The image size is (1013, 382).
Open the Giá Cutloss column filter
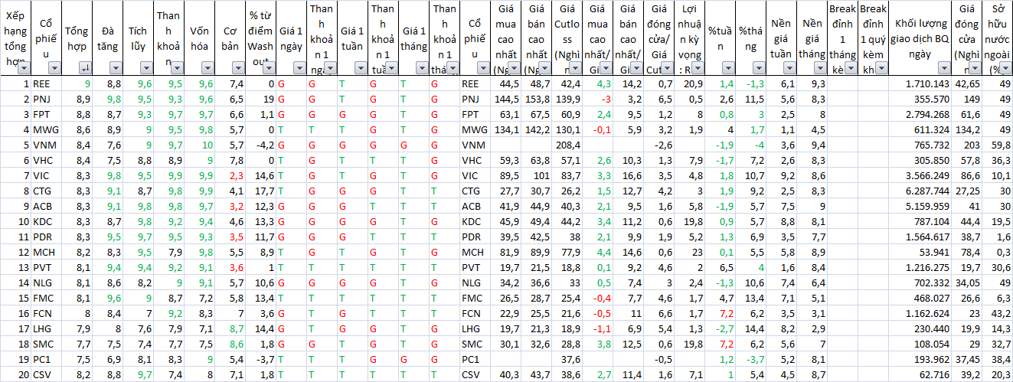(x=574, y=69)
